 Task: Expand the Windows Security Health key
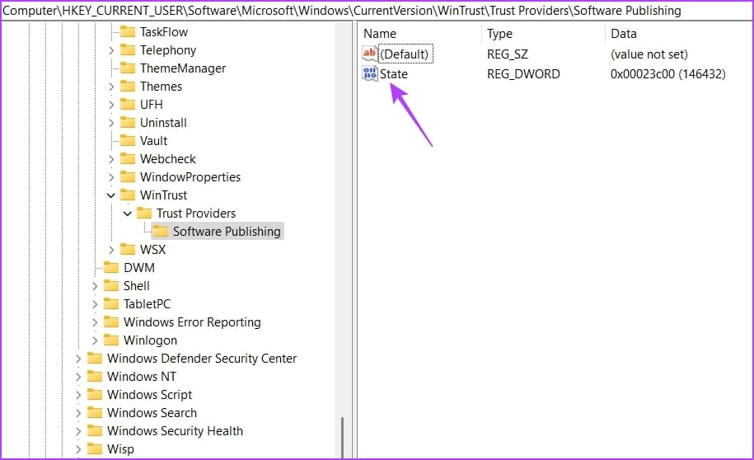(78, 431)
